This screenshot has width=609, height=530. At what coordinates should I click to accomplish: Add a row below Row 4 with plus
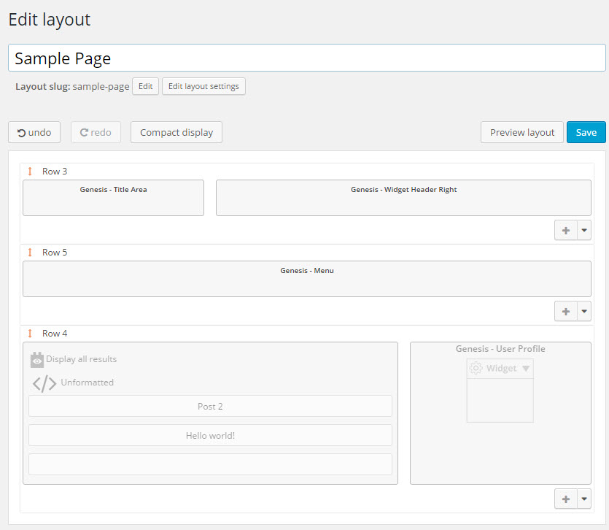[566, 499]
